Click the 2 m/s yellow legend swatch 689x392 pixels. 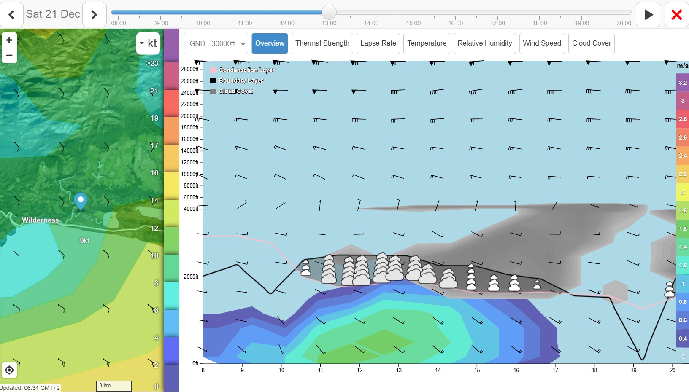(x=683, y=192)
